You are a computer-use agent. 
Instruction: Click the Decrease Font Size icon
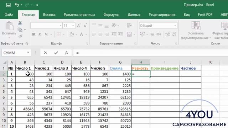coord(85,26)
